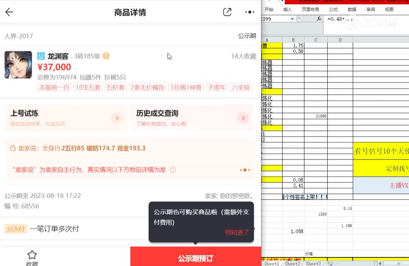This screenshot has width=409, height=266.
Task: Open Excel 页面布局 ribbon tab
Action: [x=310, y=9]
